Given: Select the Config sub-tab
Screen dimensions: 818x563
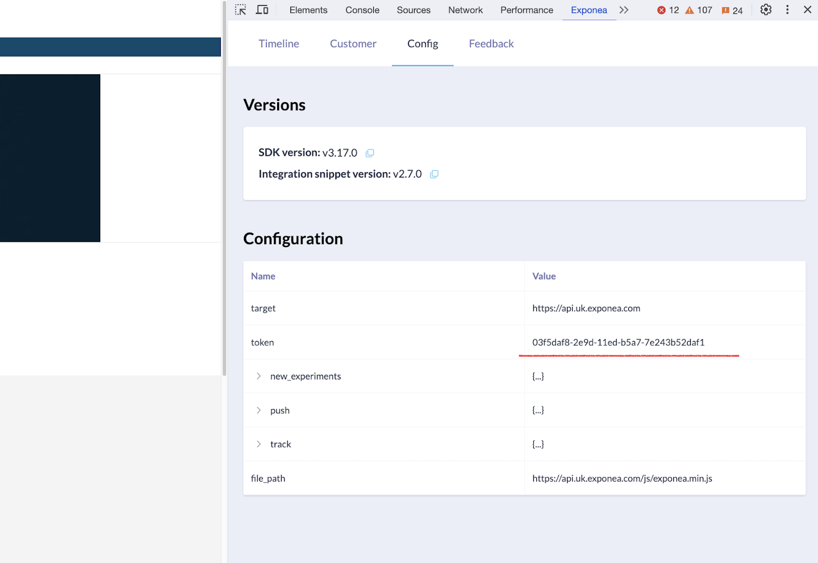Looking at the screenshot, I should coord(423,44).
